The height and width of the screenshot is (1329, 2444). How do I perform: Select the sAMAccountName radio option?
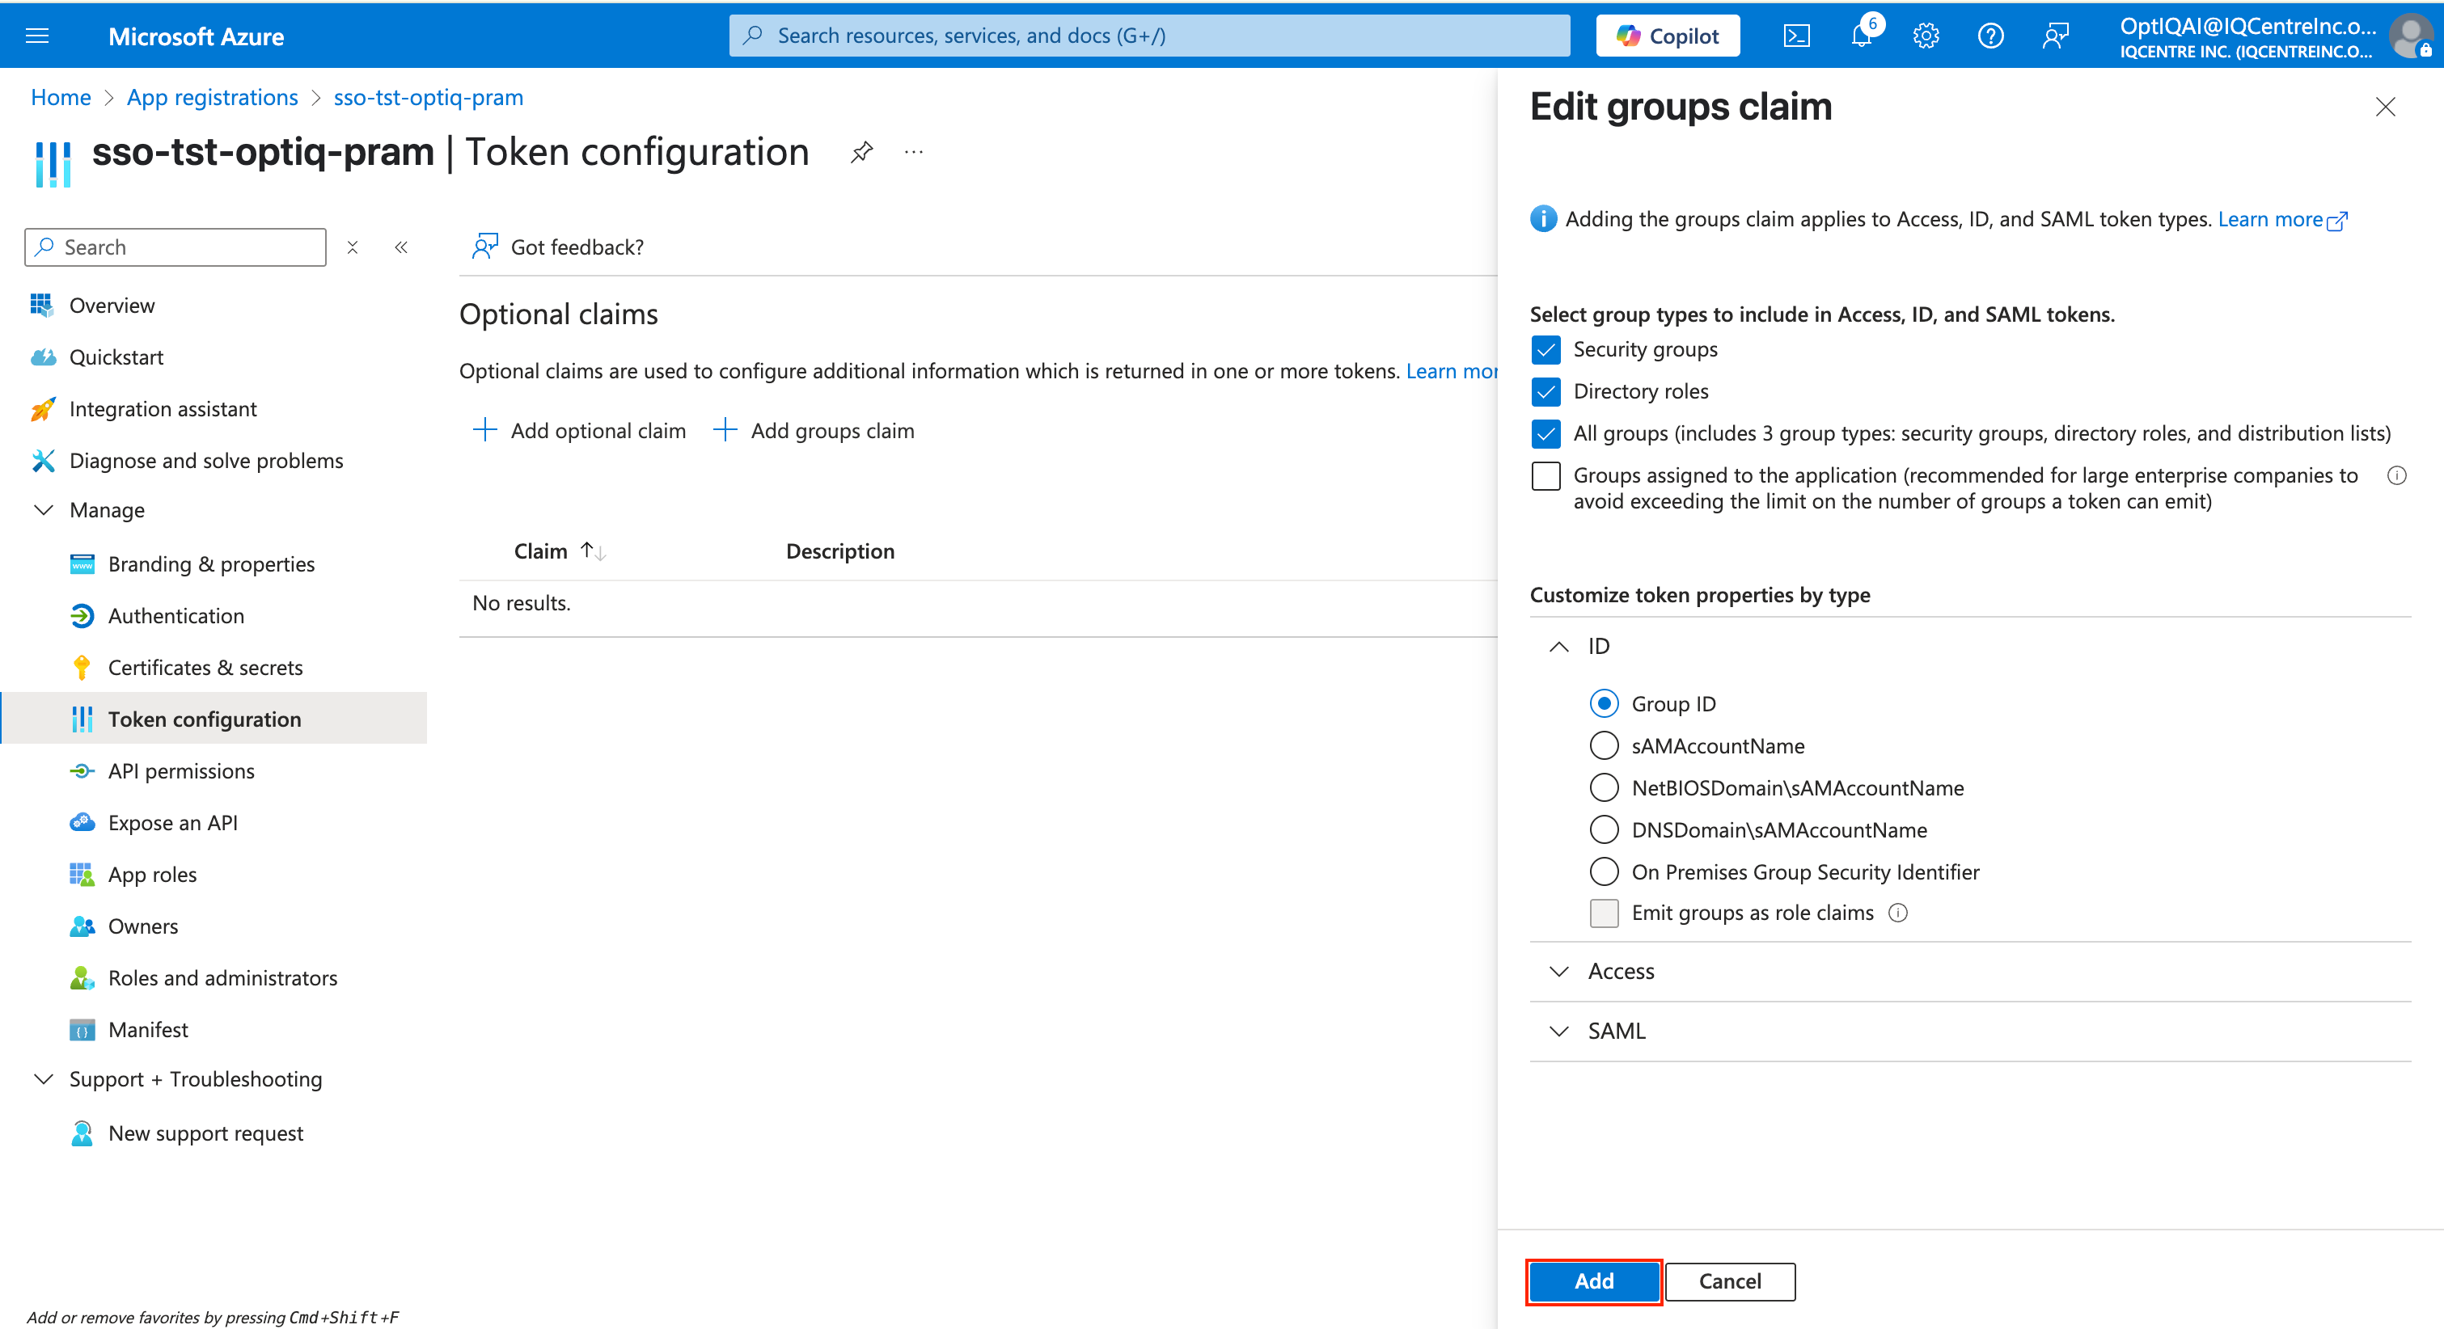pos(1604,745)
